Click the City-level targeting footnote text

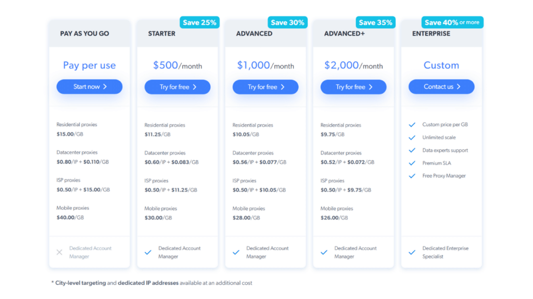click(81, 283)
